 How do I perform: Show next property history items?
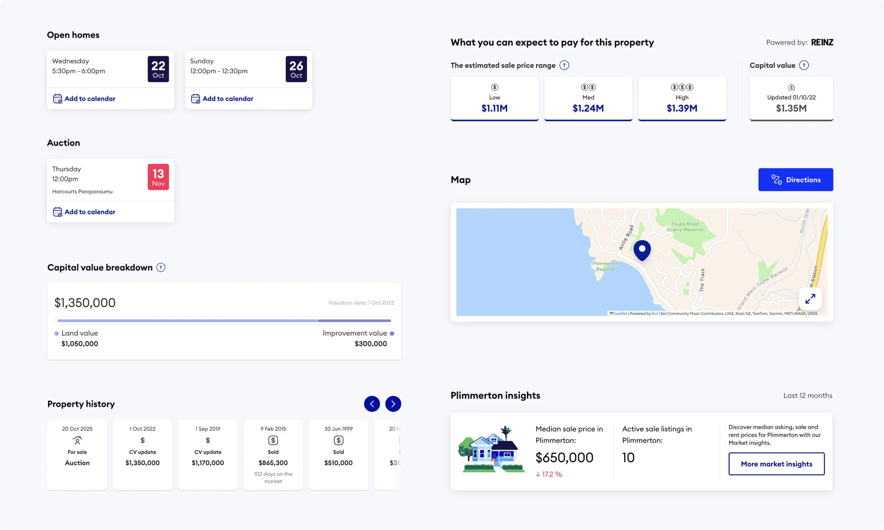pyautogui.click(x=393, y=404)
